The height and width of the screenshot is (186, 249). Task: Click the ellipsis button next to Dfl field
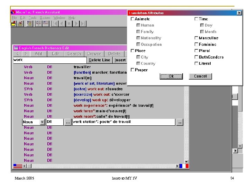(x=68, y=122)
